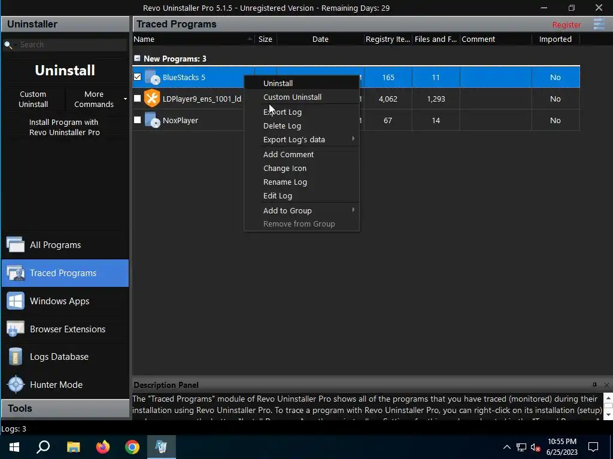The width and height of the screenshot is (613, 459).
Task: Select the NoxPlayer row name
Action: 180,120
